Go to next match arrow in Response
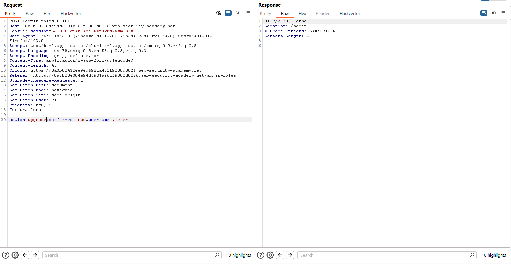Screen dimensions: 511x264 [x=290, y=255]
